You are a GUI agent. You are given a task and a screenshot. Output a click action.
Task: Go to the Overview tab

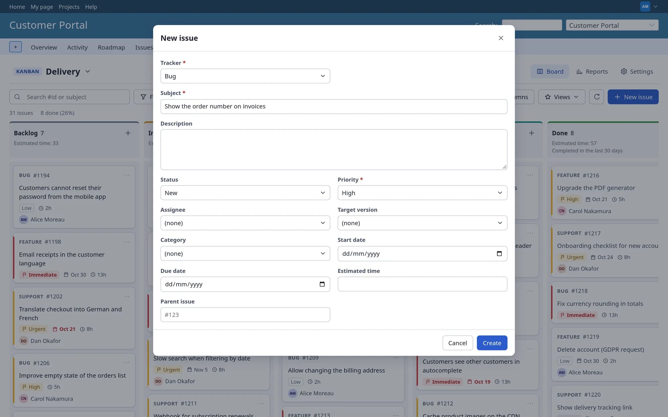[44, 47]
